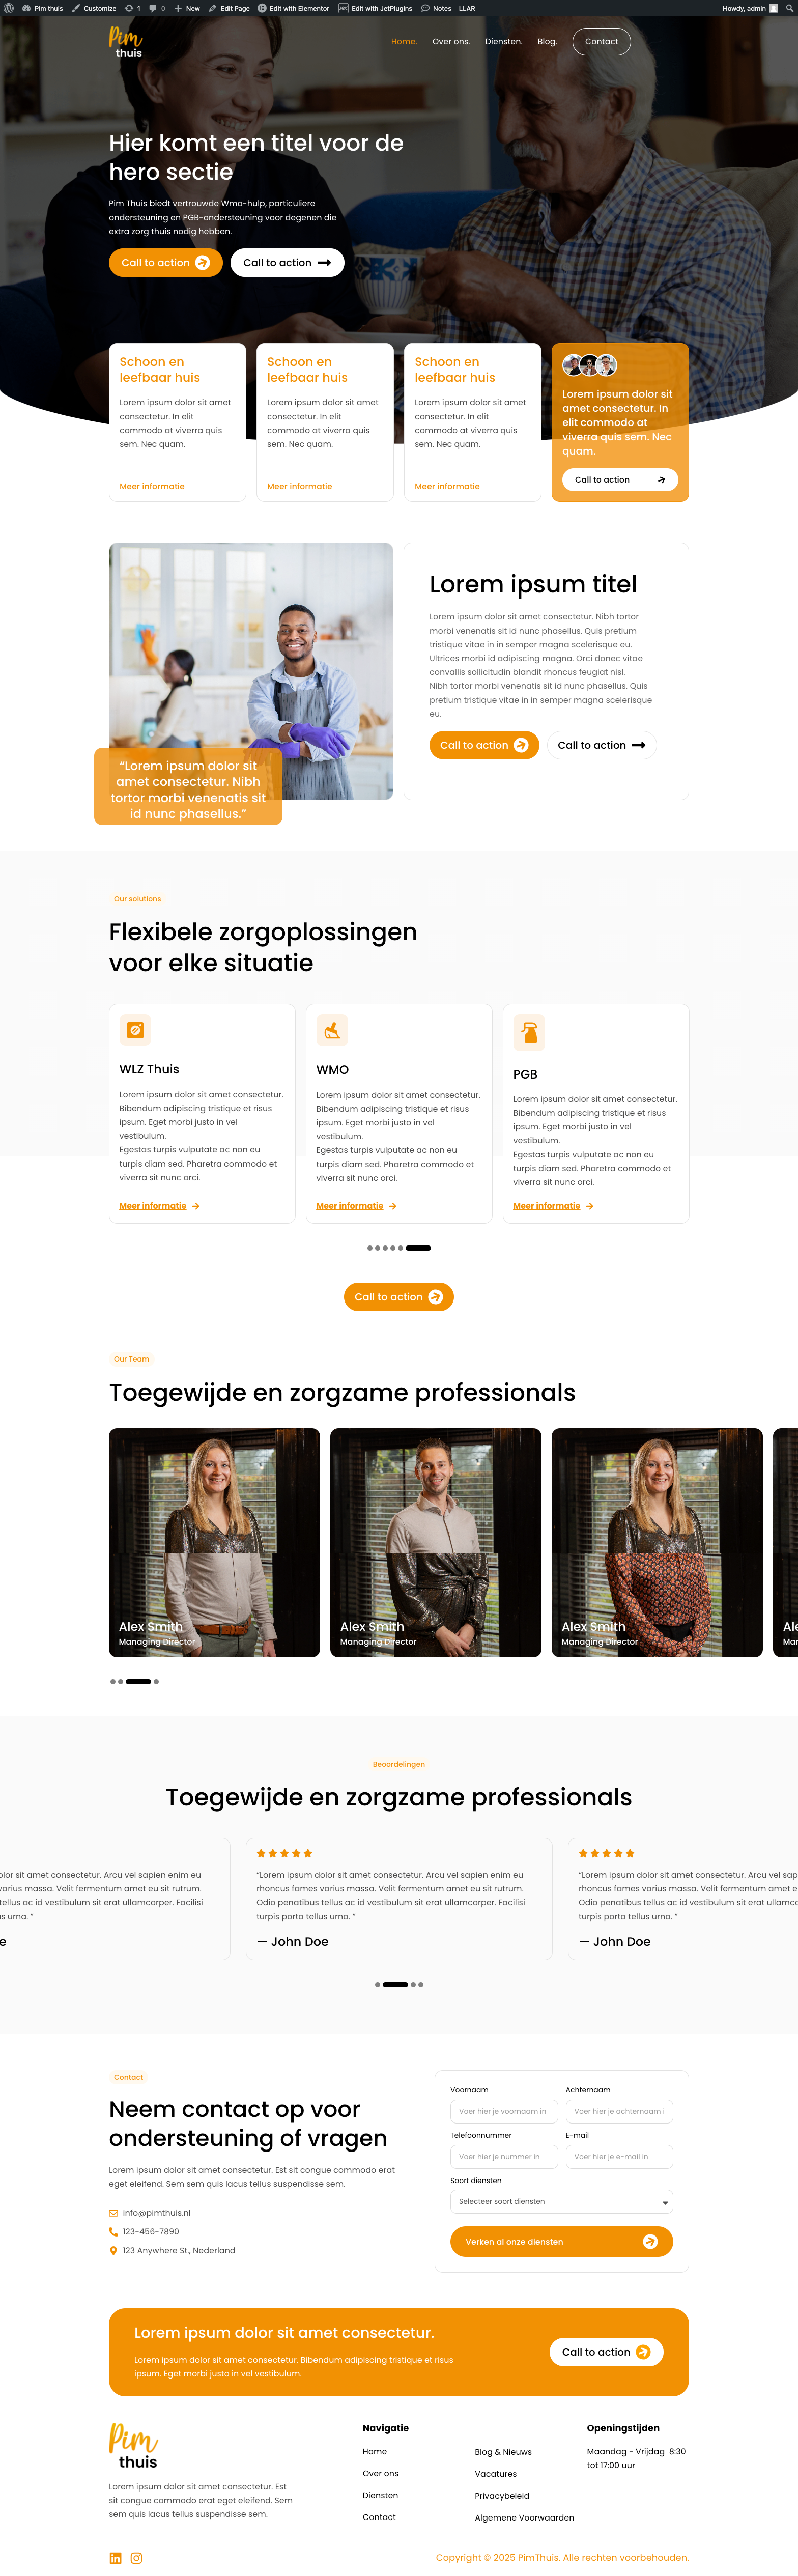The width and height of the screenshot is (798, 2576).
Task: Expand the '+ New' admin bar menu
Action: [187, 8]
